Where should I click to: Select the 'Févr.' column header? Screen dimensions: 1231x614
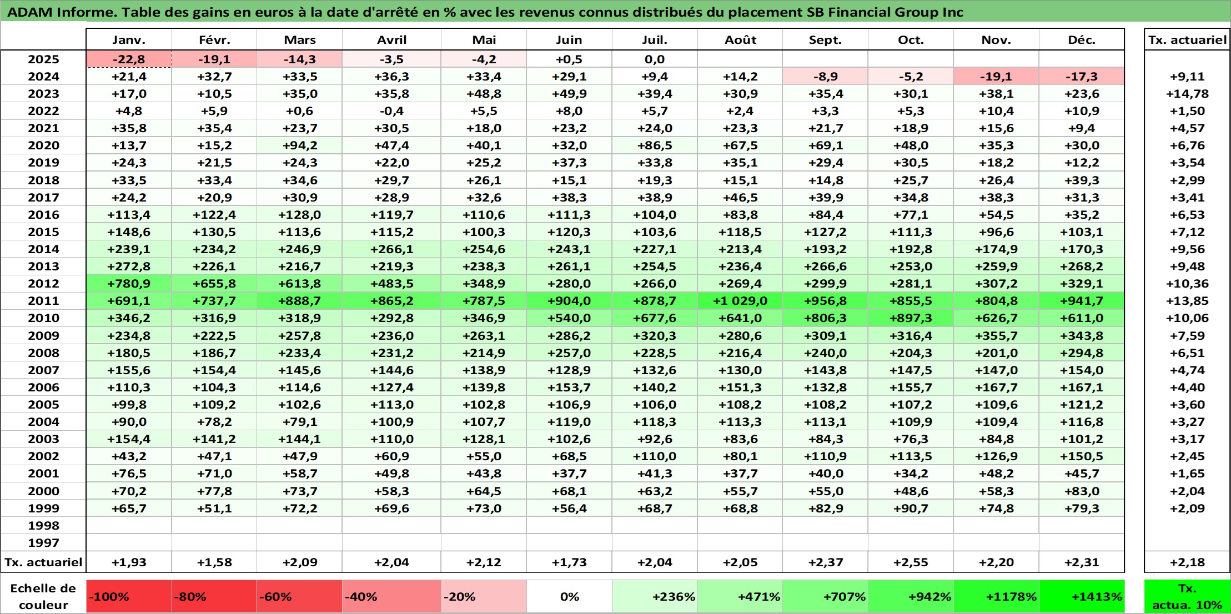214,39
